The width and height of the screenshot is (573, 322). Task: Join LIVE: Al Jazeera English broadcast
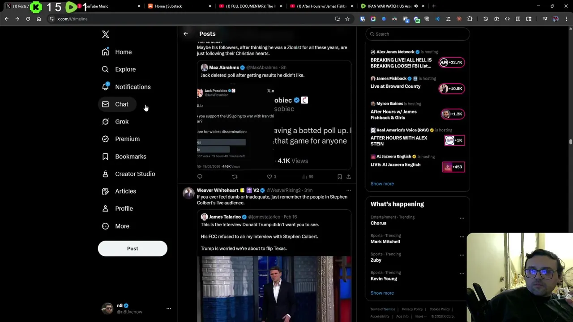(x=453, y=167)
